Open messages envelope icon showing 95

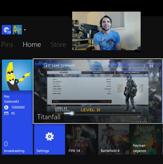coord(6,114)
